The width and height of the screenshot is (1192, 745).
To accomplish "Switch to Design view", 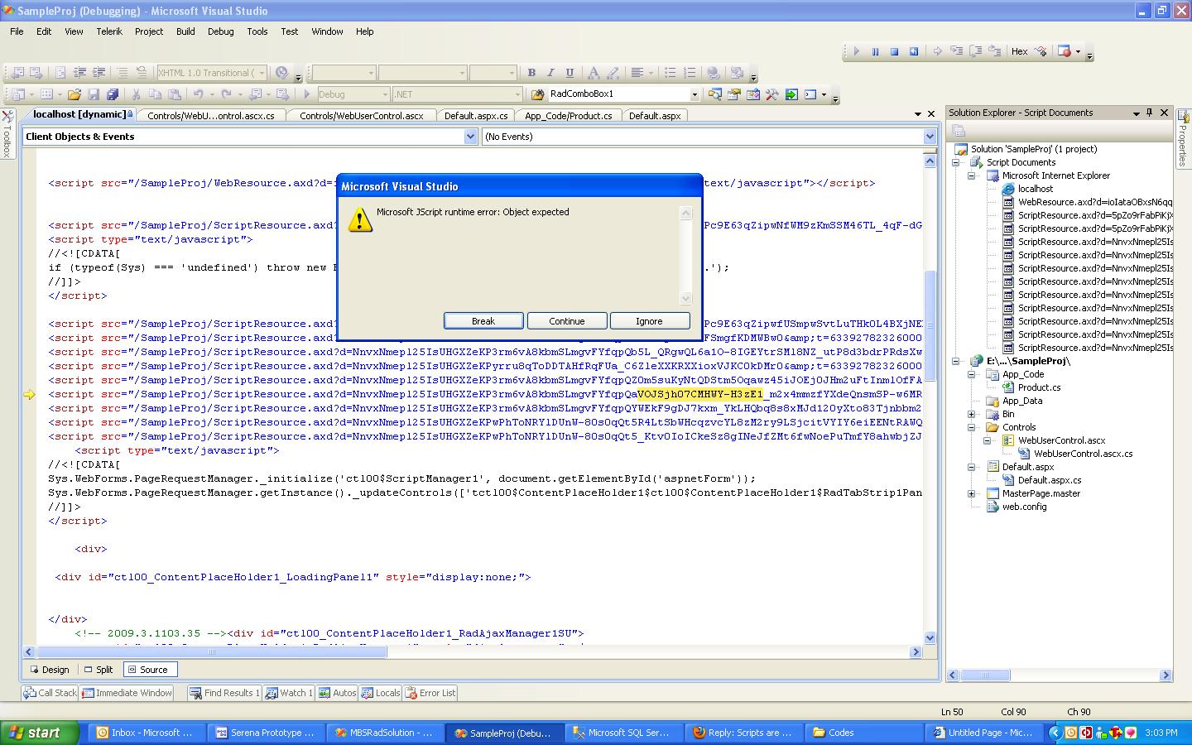I will (x=50, y=670).
